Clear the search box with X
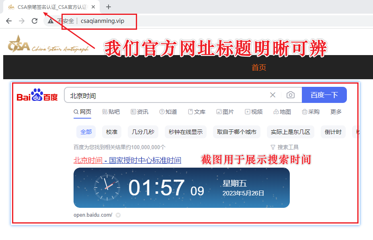This screenshot has height=240, width=373. (x=273, y=95)
